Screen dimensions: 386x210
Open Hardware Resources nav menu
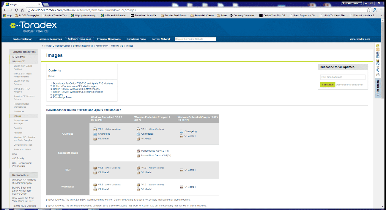coord(50,39)
